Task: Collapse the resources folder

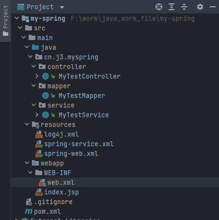Action: tap(27, 124)
